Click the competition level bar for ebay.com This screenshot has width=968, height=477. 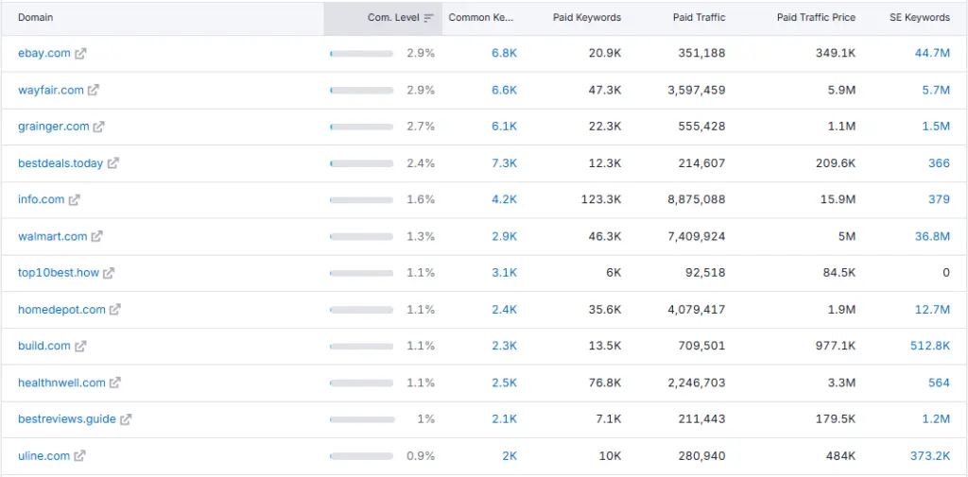[361, 54]
